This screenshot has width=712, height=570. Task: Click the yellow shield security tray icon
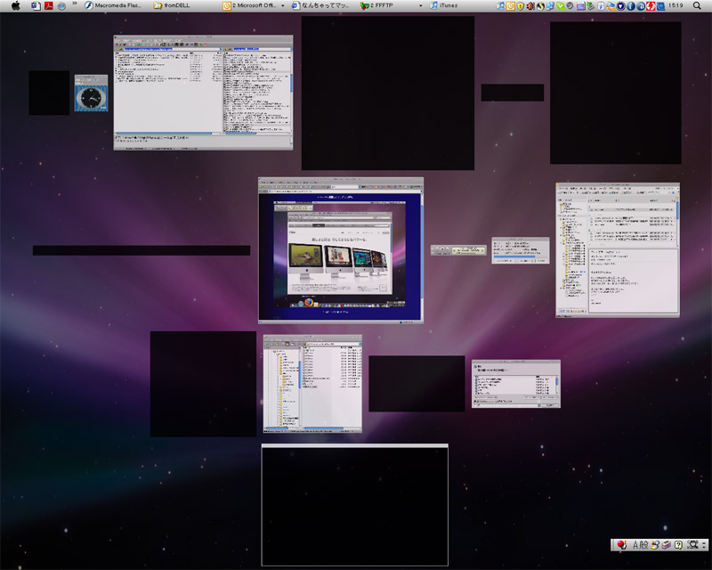coord(520,6)
